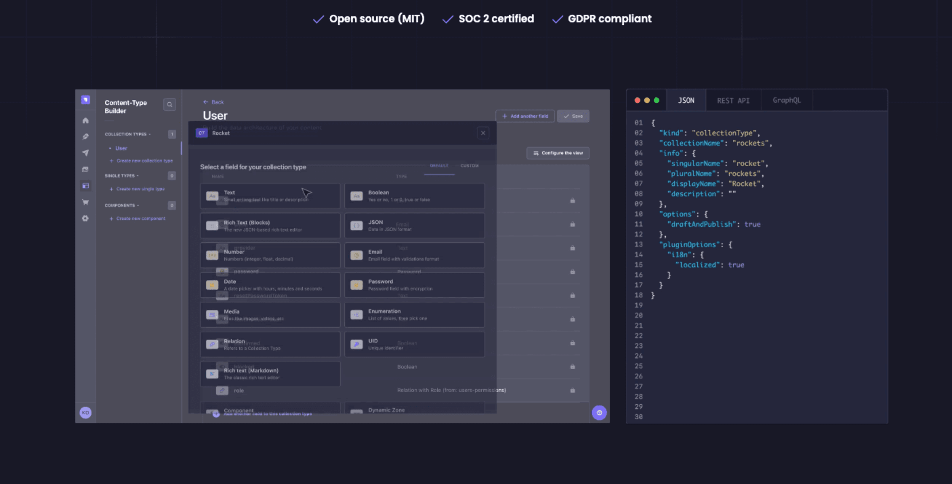Switch to the REST API tab
Viewport: 952px width, 484px height.
733,101
